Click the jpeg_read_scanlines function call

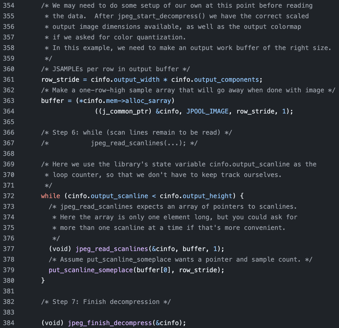(x=112, y=249)
